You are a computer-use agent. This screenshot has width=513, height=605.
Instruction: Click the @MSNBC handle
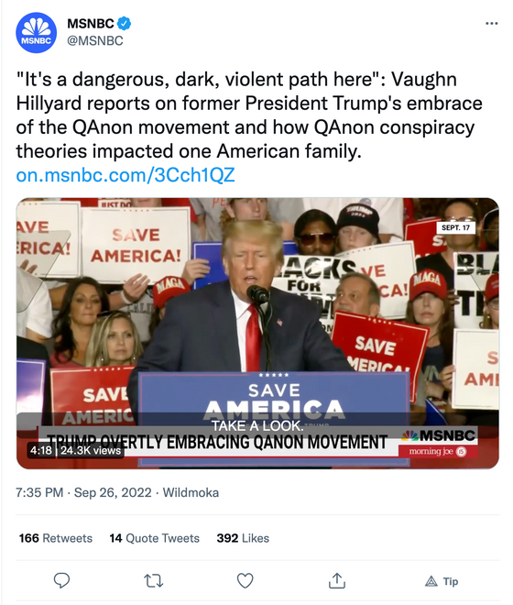coord(95,40)
